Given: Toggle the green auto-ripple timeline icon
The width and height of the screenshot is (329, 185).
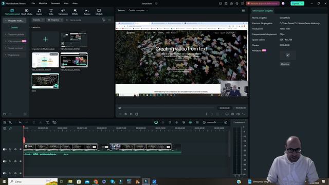Looking at the screenshot, I should tap(190, 122).
